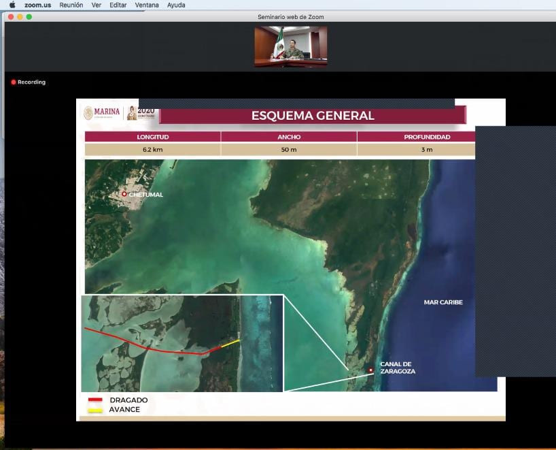Open the Reunión menu

[x=71, y=5]
